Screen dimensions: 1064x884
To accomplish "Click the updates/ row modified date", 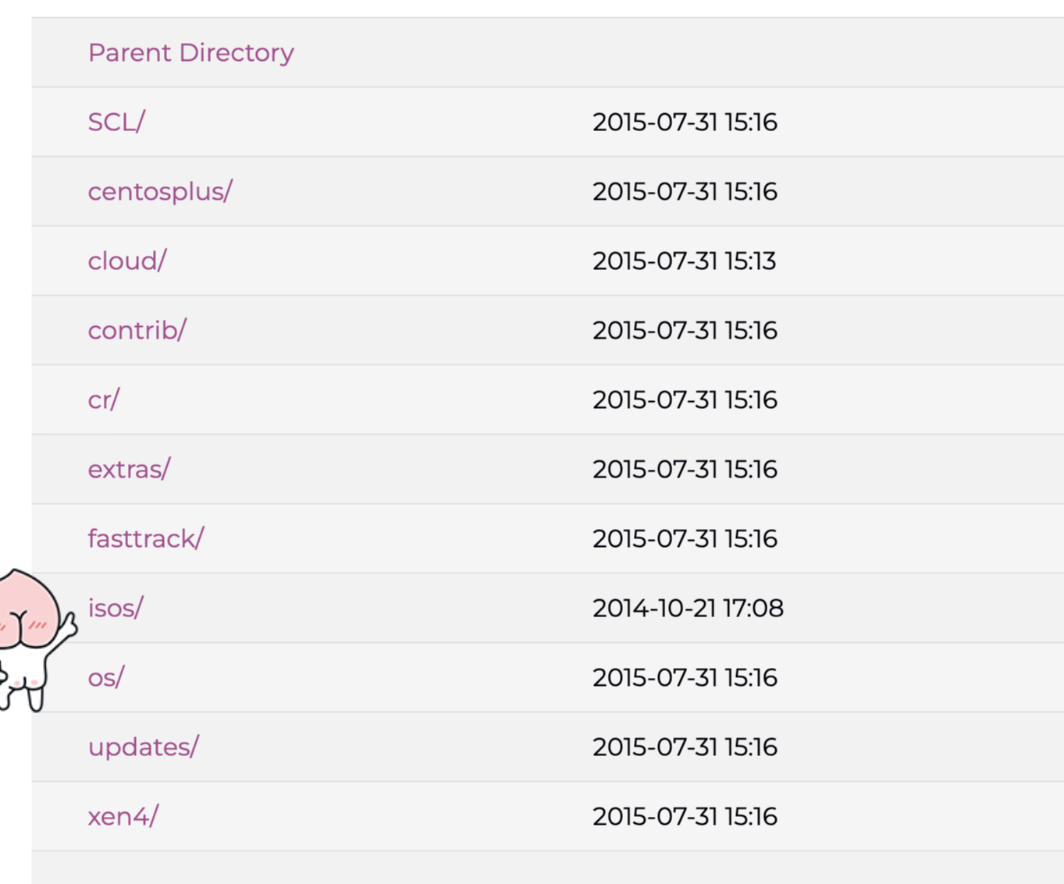I will point(685,747).
